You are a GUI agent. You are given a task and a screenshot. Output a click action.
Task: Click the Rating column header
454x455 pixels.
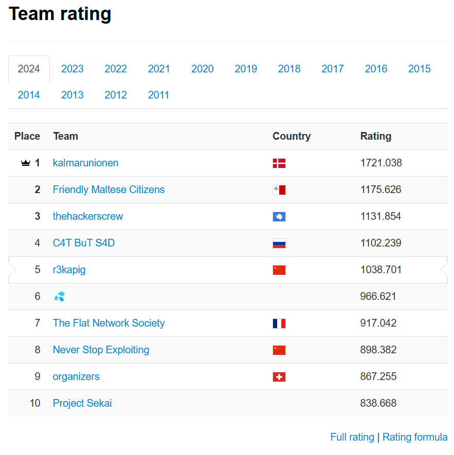(x=376, y=137)
